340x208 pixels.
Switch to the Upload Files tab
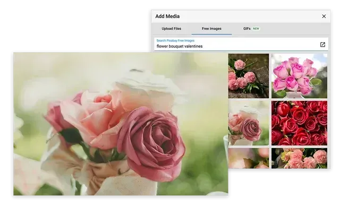coord(171,29)
